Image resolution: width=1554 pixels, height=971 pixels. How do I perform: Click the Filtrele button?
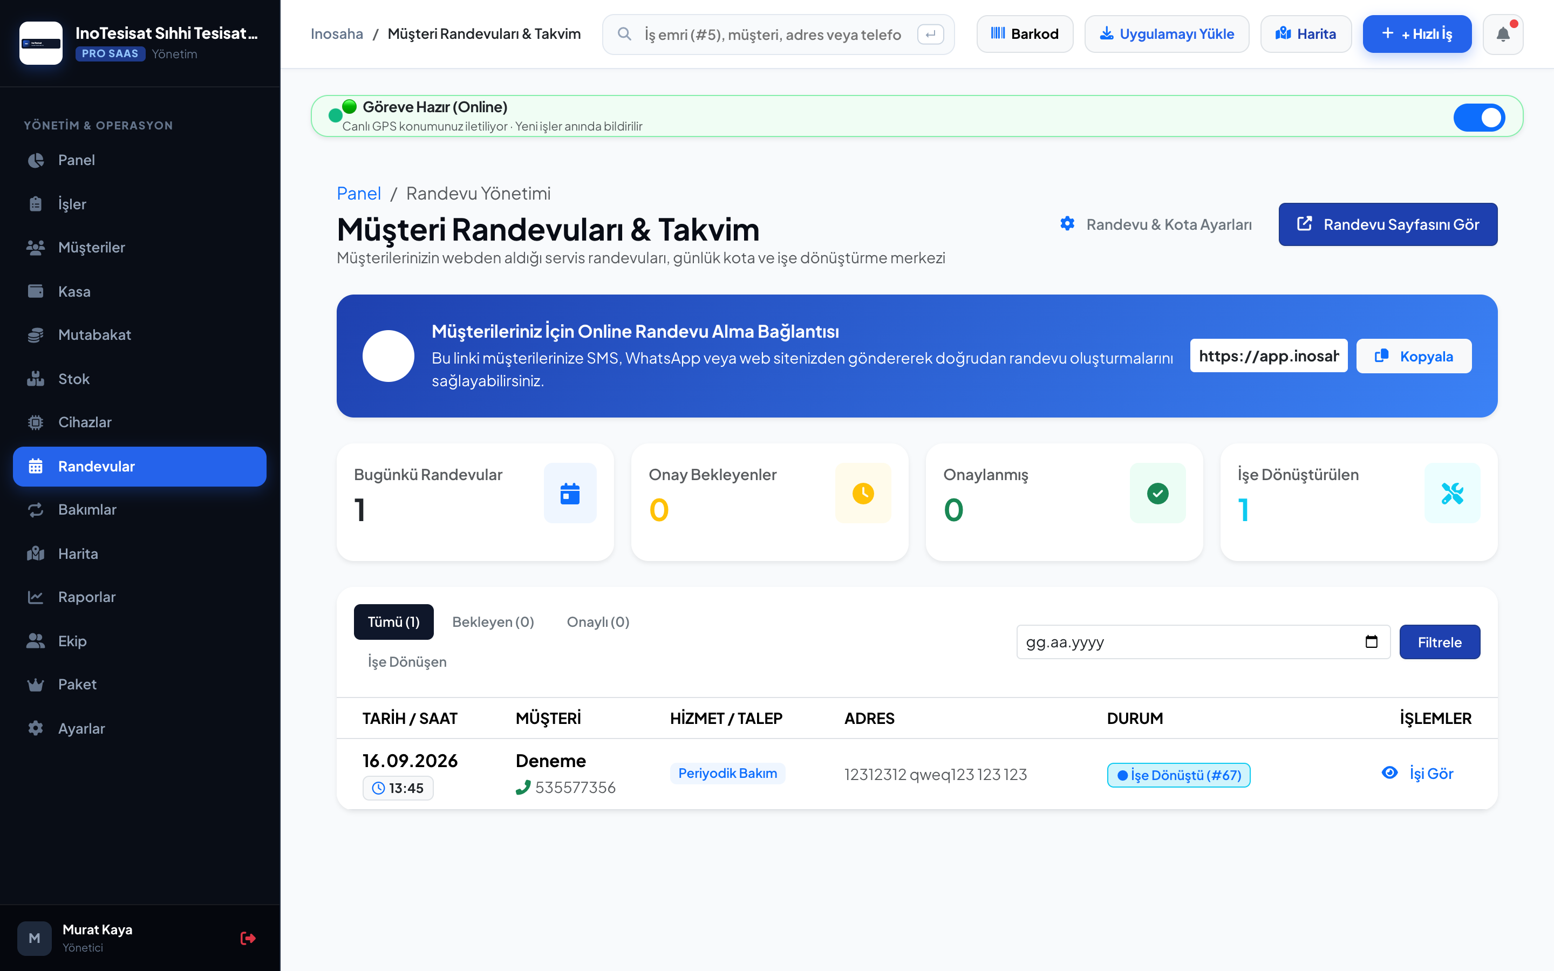[x=1440, y=642]
